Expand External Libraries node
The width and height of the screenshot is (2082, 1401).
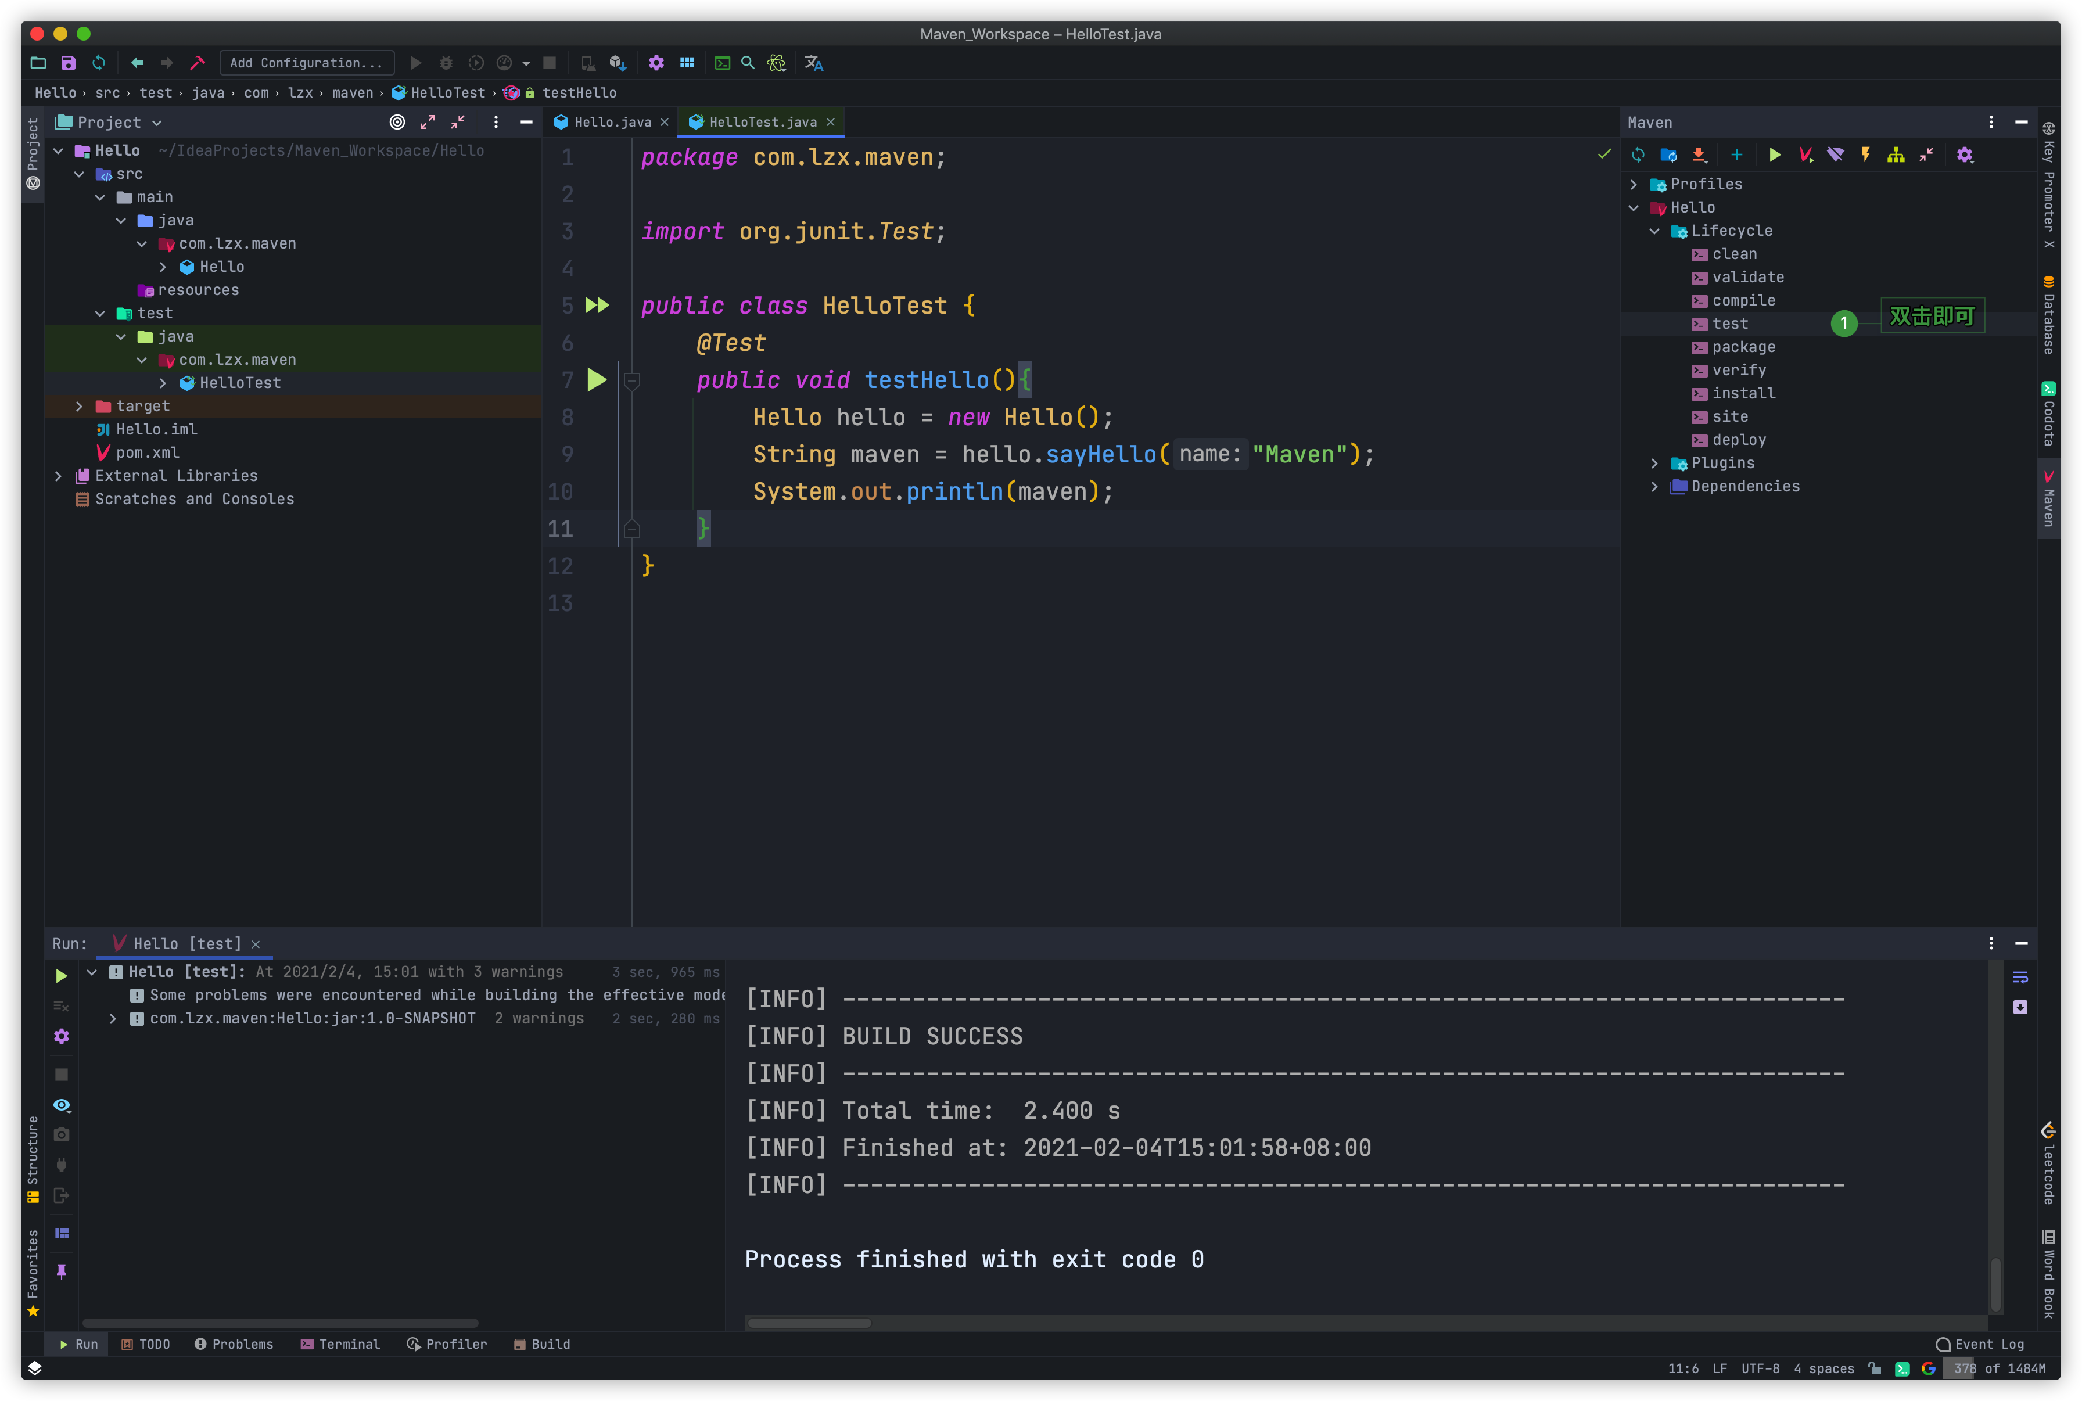click(59, 476)
